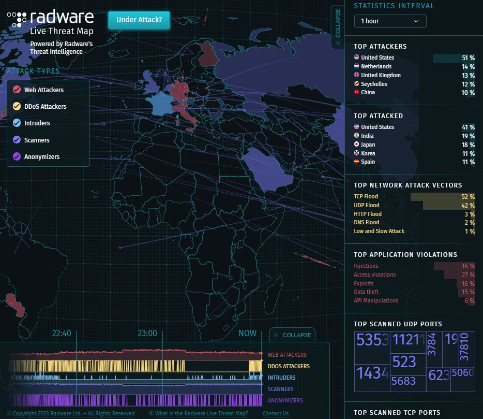The image size is (483, 419).
Task: Click UDP port 5060 tile
Action: pyautogui.click(x=463, y=380)
